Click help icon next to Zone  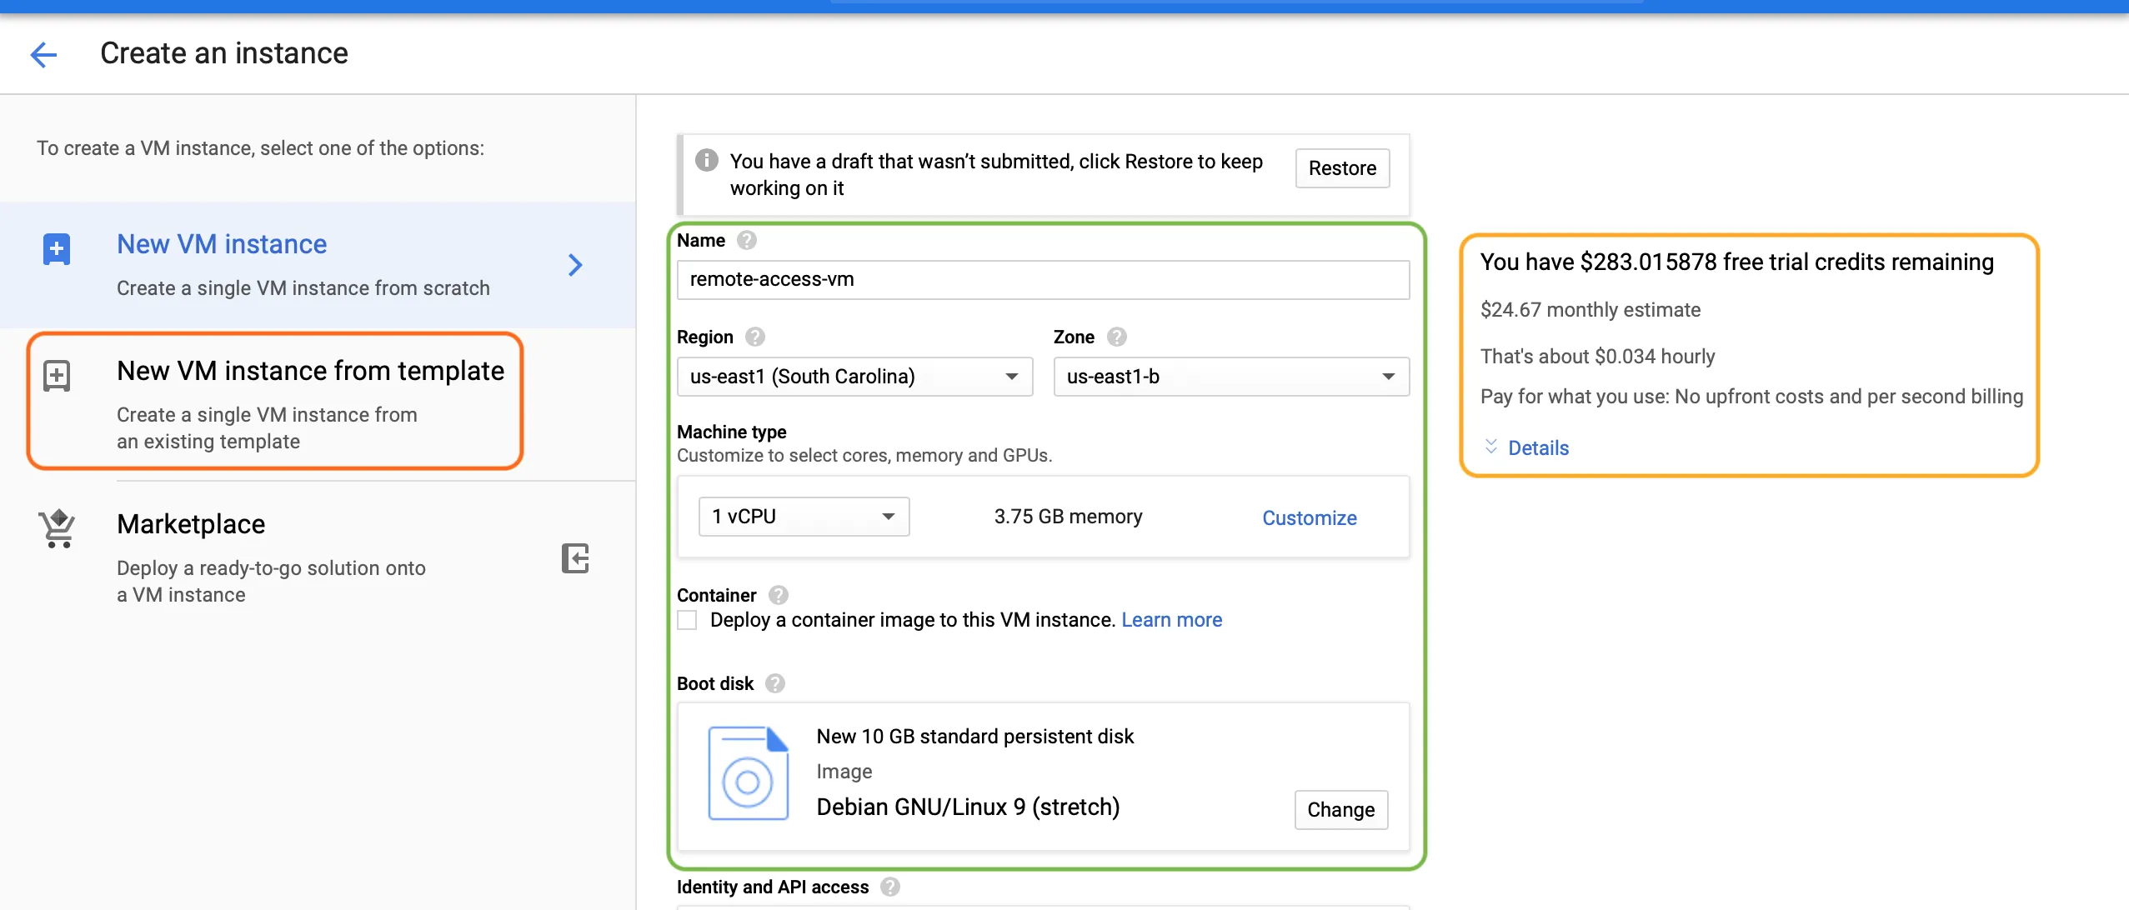coord(1117,337)
